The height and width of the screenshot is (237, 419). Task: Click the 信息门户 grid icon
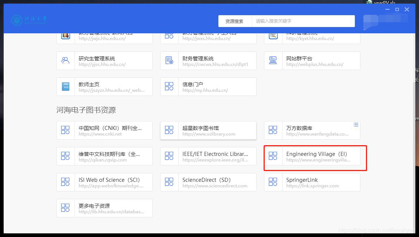169,87
